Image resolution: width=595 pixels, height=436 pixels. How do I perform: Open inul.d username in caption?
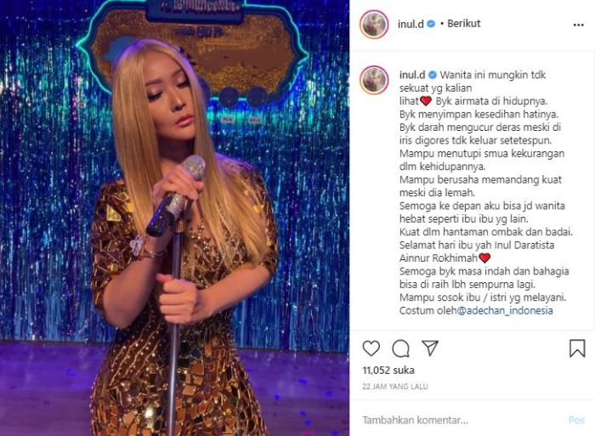pos(412,75)
